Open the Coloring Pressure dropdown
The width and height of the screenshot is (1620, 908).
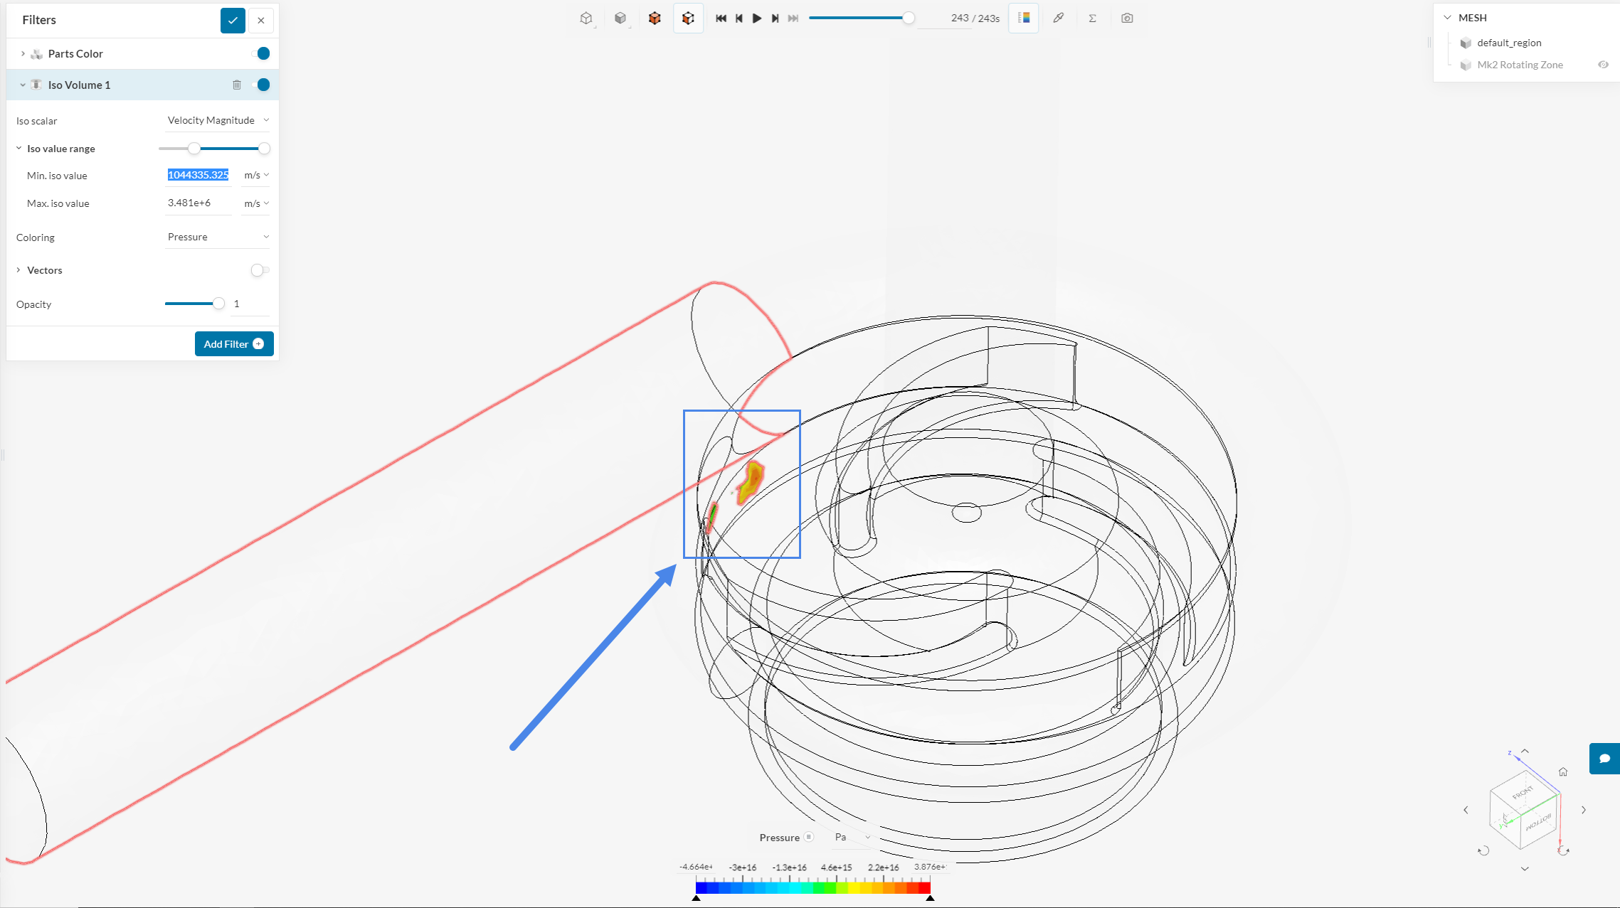pos(217,237)
